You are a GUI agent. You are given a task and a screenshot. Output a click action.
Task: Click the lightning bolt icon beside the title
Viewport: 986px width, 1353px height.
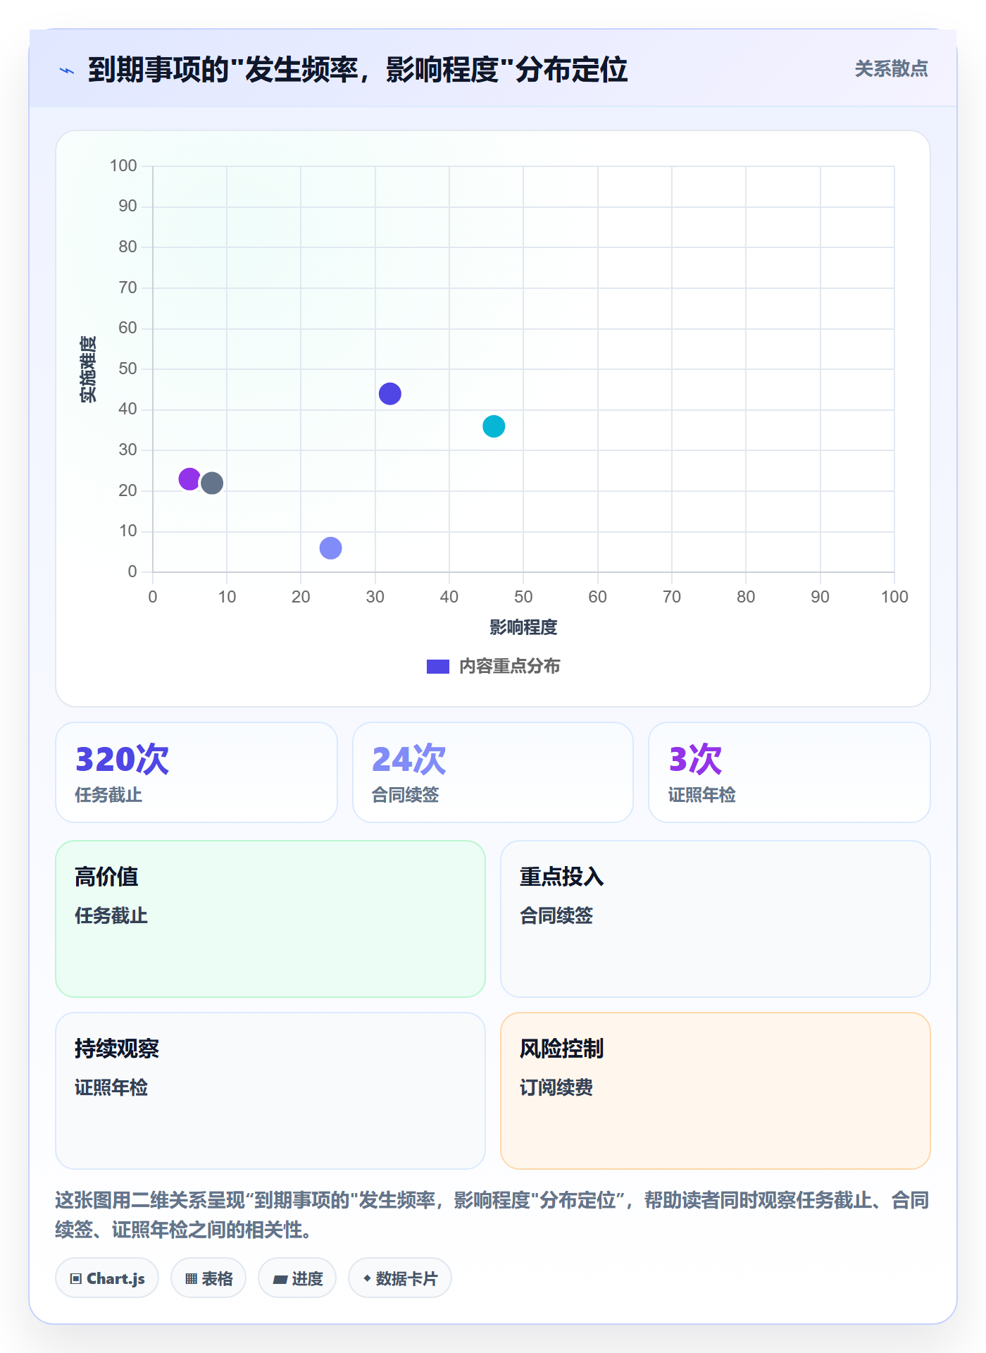tap(67, 70)
